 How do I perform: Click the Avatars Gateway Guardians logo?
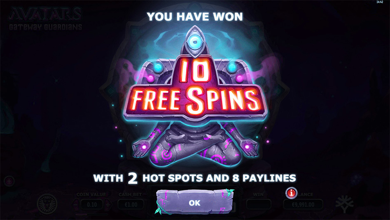click(x=46, y=19)
